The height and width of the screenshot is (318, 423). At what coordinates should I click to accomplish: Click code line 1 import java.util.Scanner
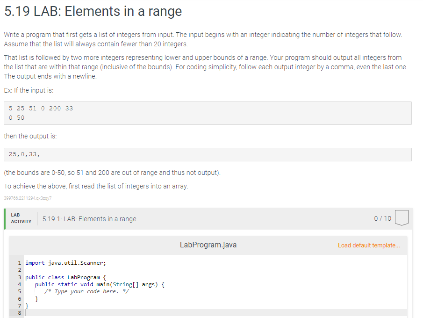65,263
